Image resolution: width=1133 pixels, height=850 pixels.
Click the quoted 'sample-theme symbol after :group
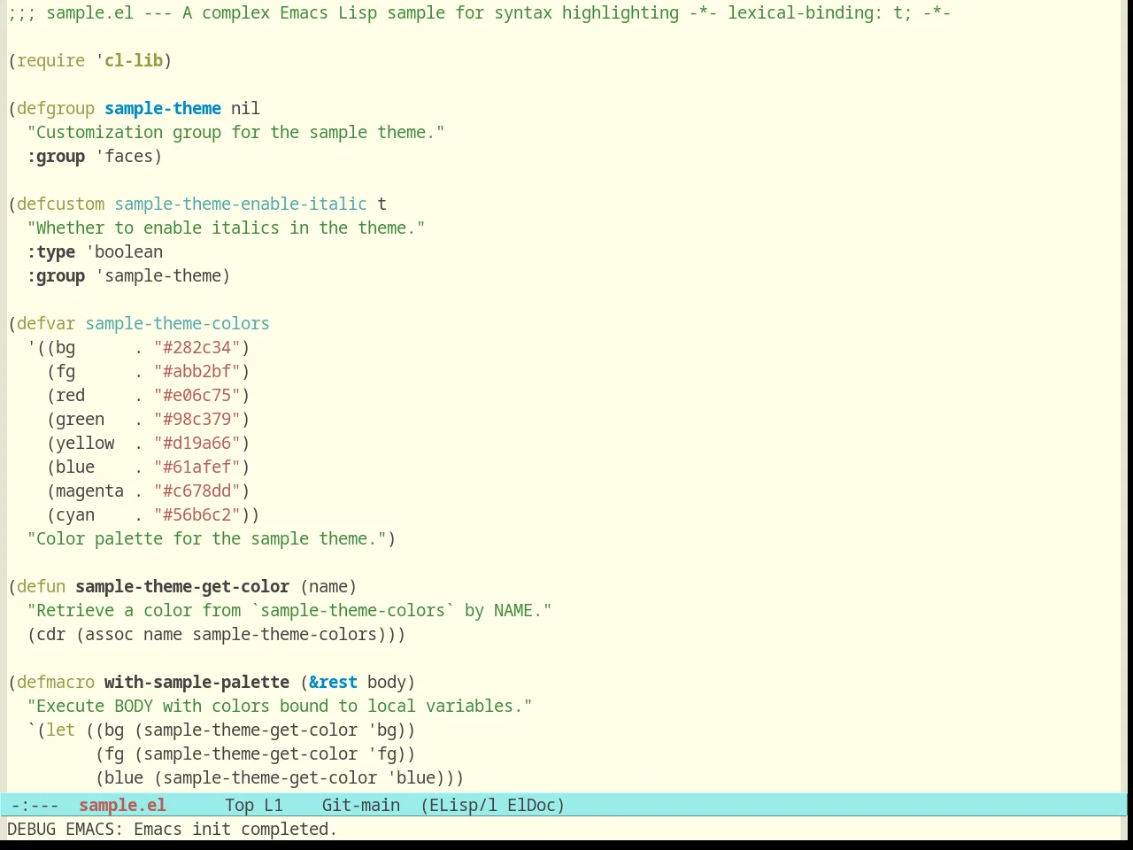tap(158, 275)
